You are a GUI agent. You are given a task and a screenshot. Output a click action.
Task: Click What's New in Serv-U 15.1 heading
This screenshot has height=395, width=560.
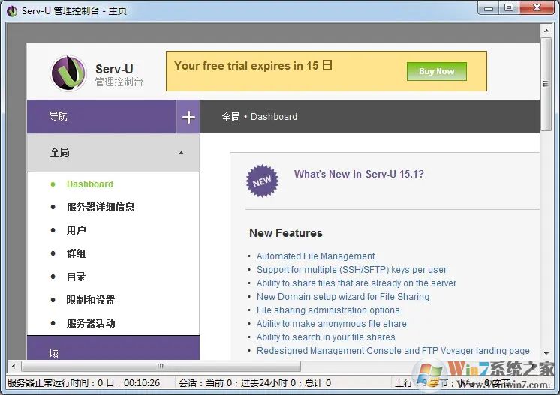359,174
